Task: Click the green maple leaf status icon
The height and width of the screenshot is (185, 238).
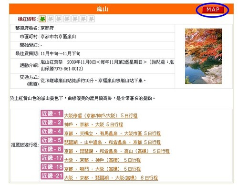Action: click(x=42, y=19)
